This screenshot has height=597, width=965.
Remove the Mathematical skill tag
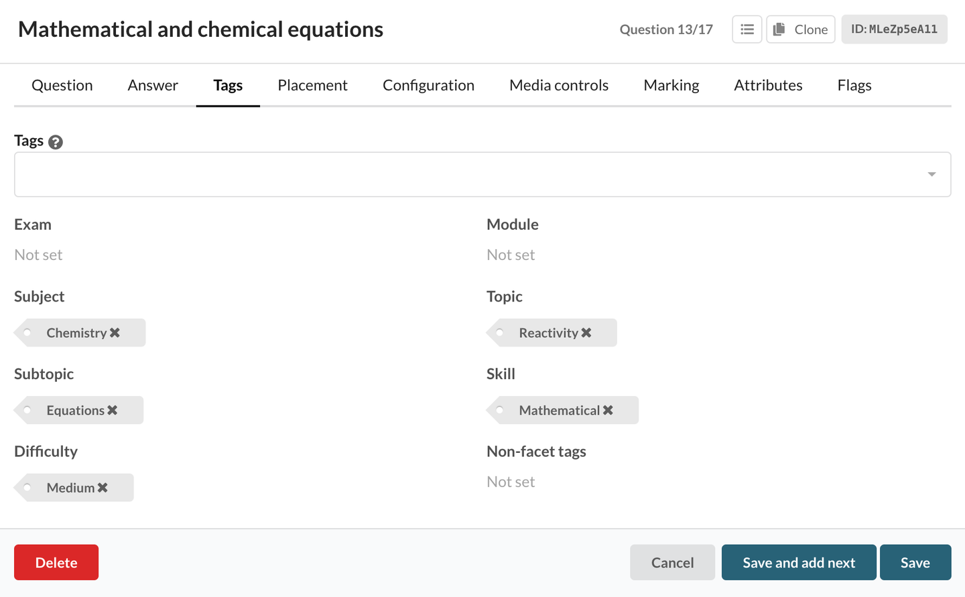pos(608,410)
